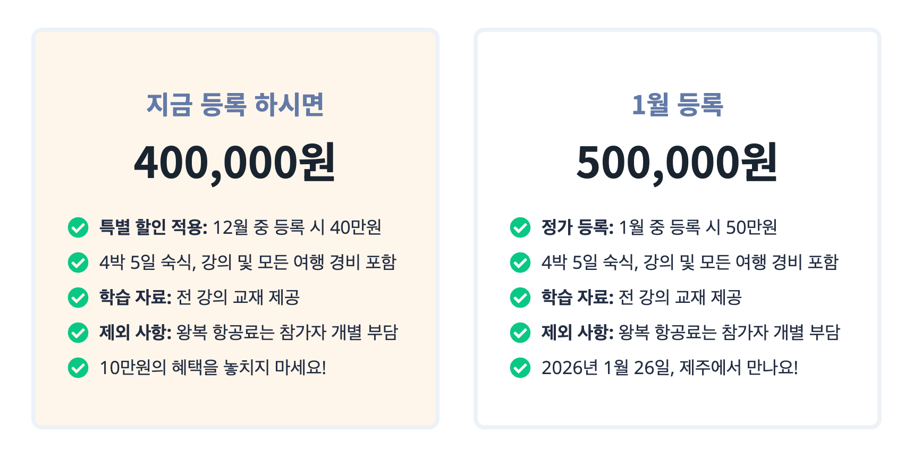Click the left card's 학습 자료 check icon
Screen dimensions: 913x457
pyautogui.click(x=78, y=298)
